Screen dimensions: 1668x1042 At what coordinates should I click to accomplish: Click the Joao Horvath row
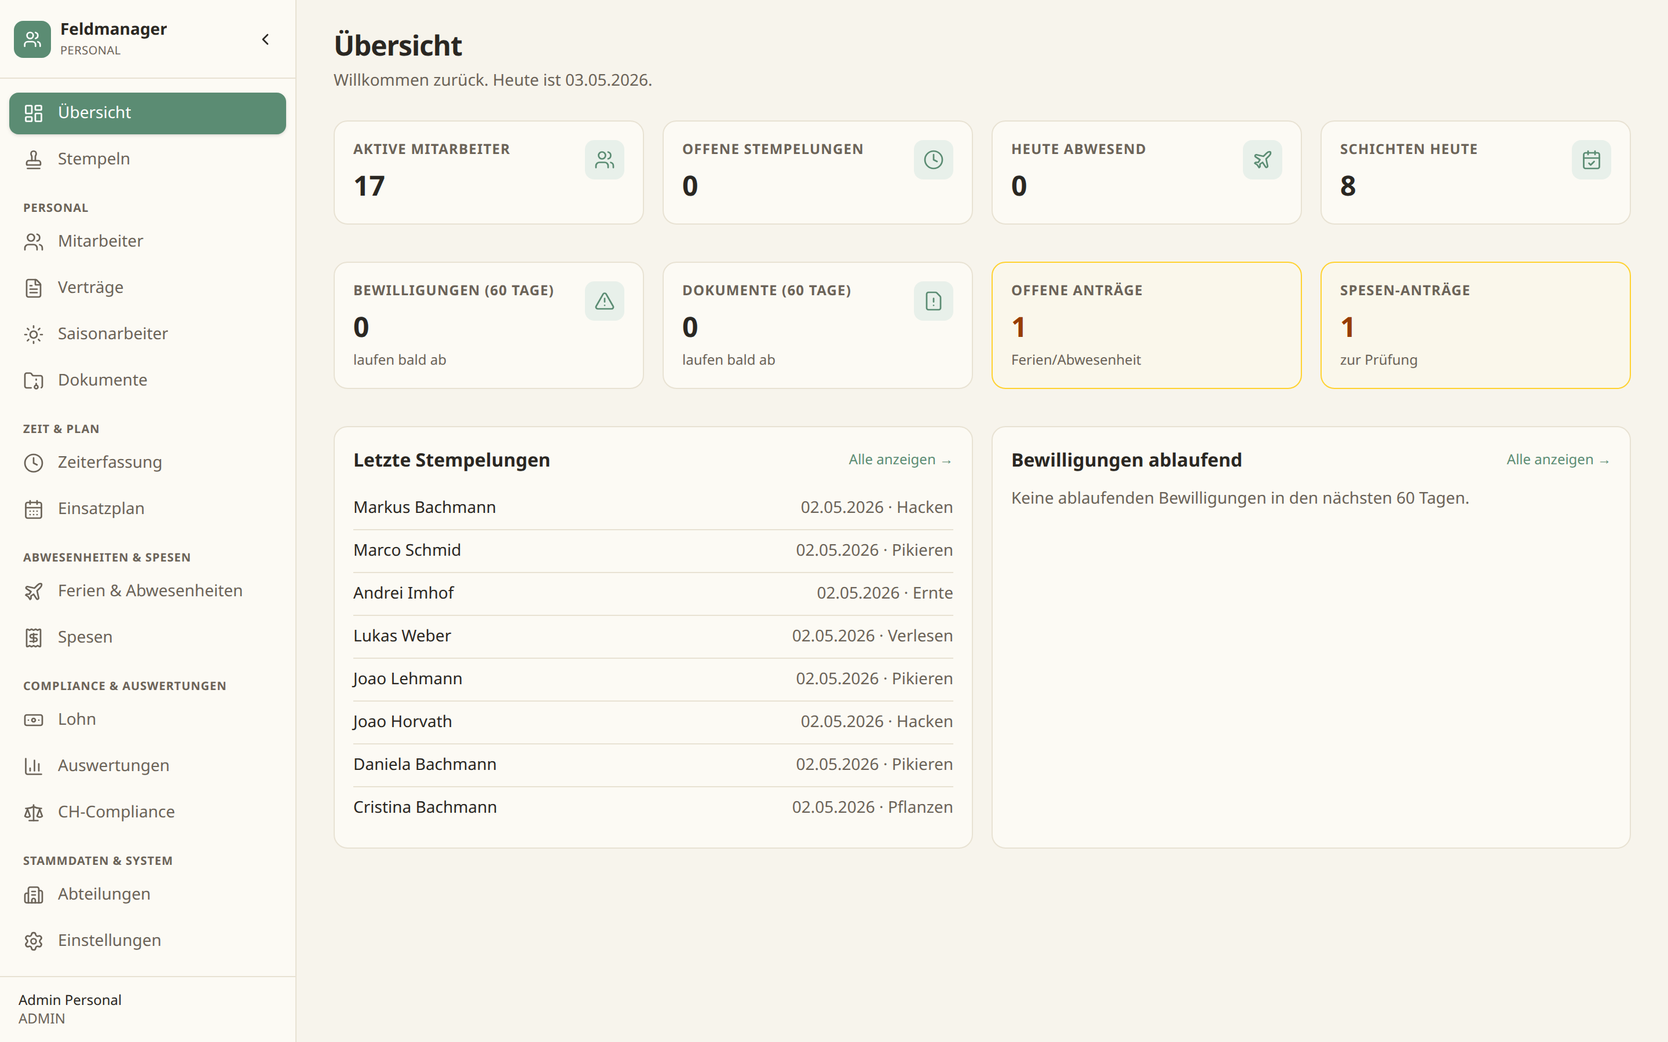click(653, 721)
